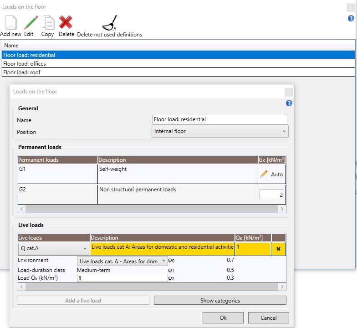Click the pencil icon beside Auto
The image size is (357, 328).
pyautogui.click(x=264, y=174)
